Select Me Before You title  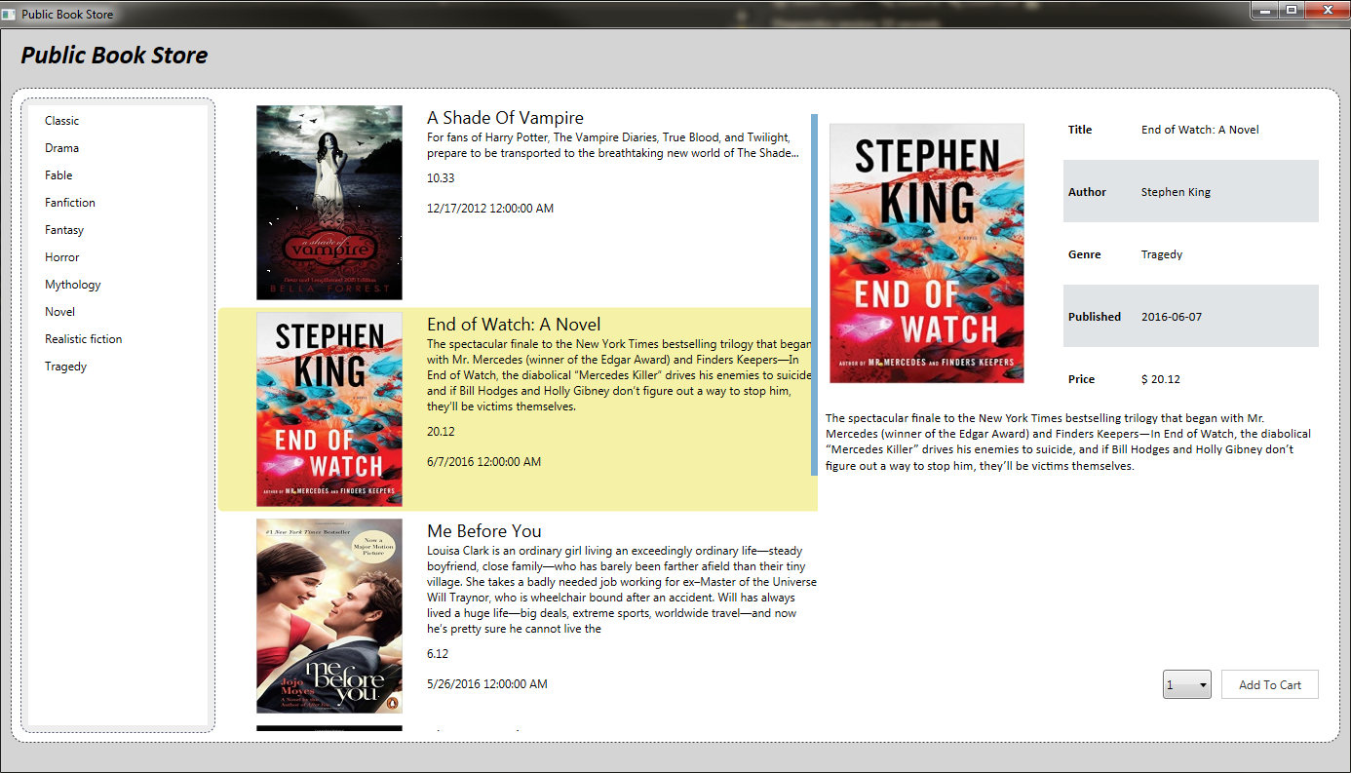pos(484,531)
